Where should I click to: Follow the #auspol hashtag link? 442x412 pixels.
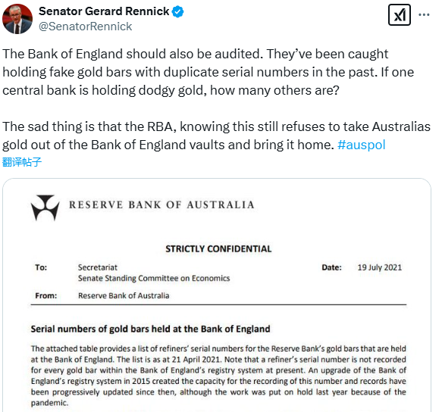click(x=362, y=145)
